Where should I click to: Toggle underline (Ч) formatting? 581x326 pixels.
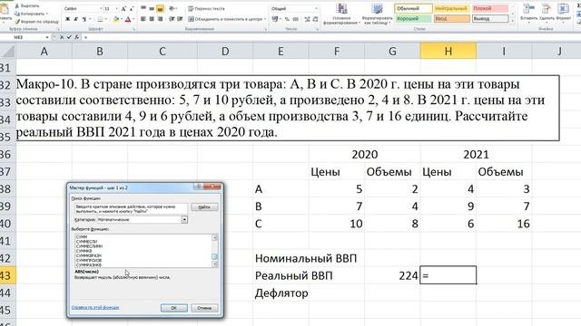[x=84, y=19]
